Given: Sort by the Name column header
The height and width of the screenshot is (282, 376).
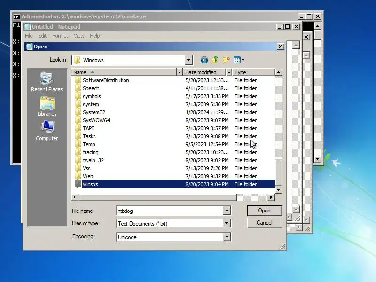Looking at the screenshot, I should [124, 72].
